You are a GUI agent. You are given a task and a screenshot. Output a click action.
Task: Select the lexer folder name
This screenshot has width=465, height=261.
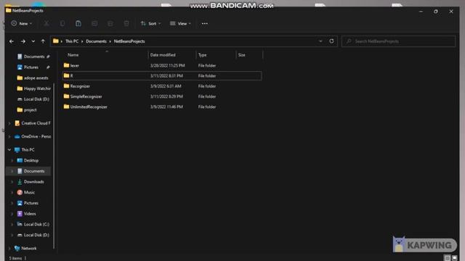pyautogui.click(x=75, y=65)
